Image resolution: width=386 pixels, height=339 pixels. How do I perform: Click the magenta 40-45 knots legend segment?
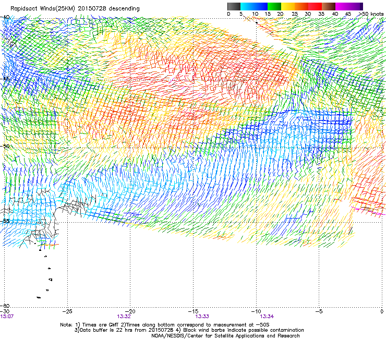pos(342,6)
